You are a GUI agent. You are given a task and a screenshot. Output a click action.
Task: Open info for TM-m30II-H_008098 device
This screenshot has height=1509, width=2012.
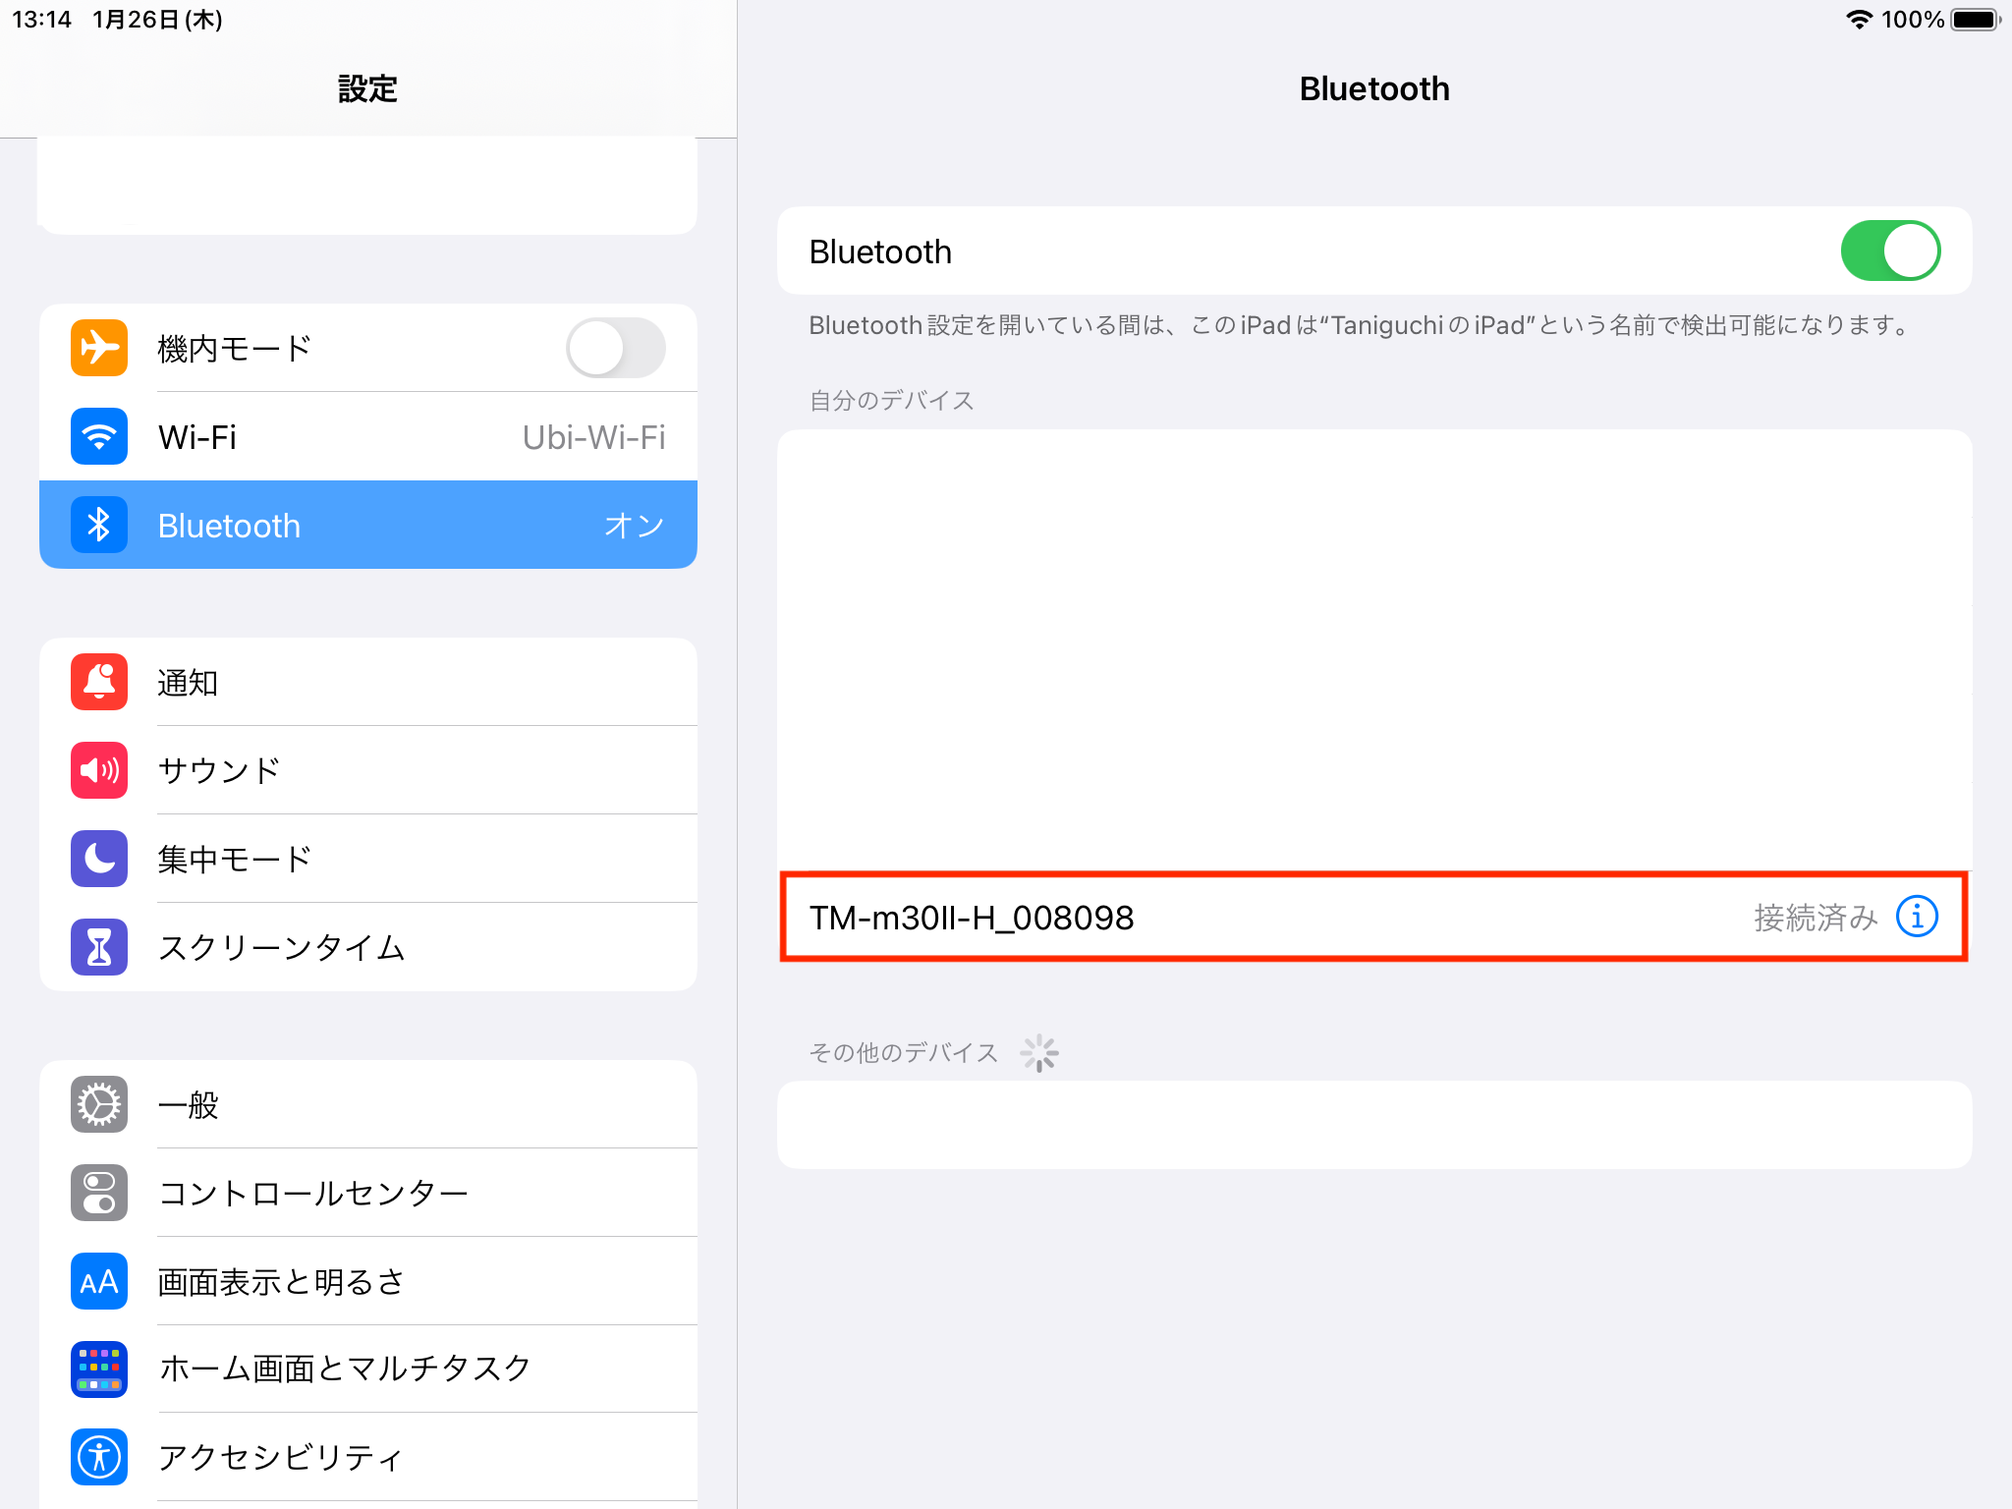coord(1917,917)
